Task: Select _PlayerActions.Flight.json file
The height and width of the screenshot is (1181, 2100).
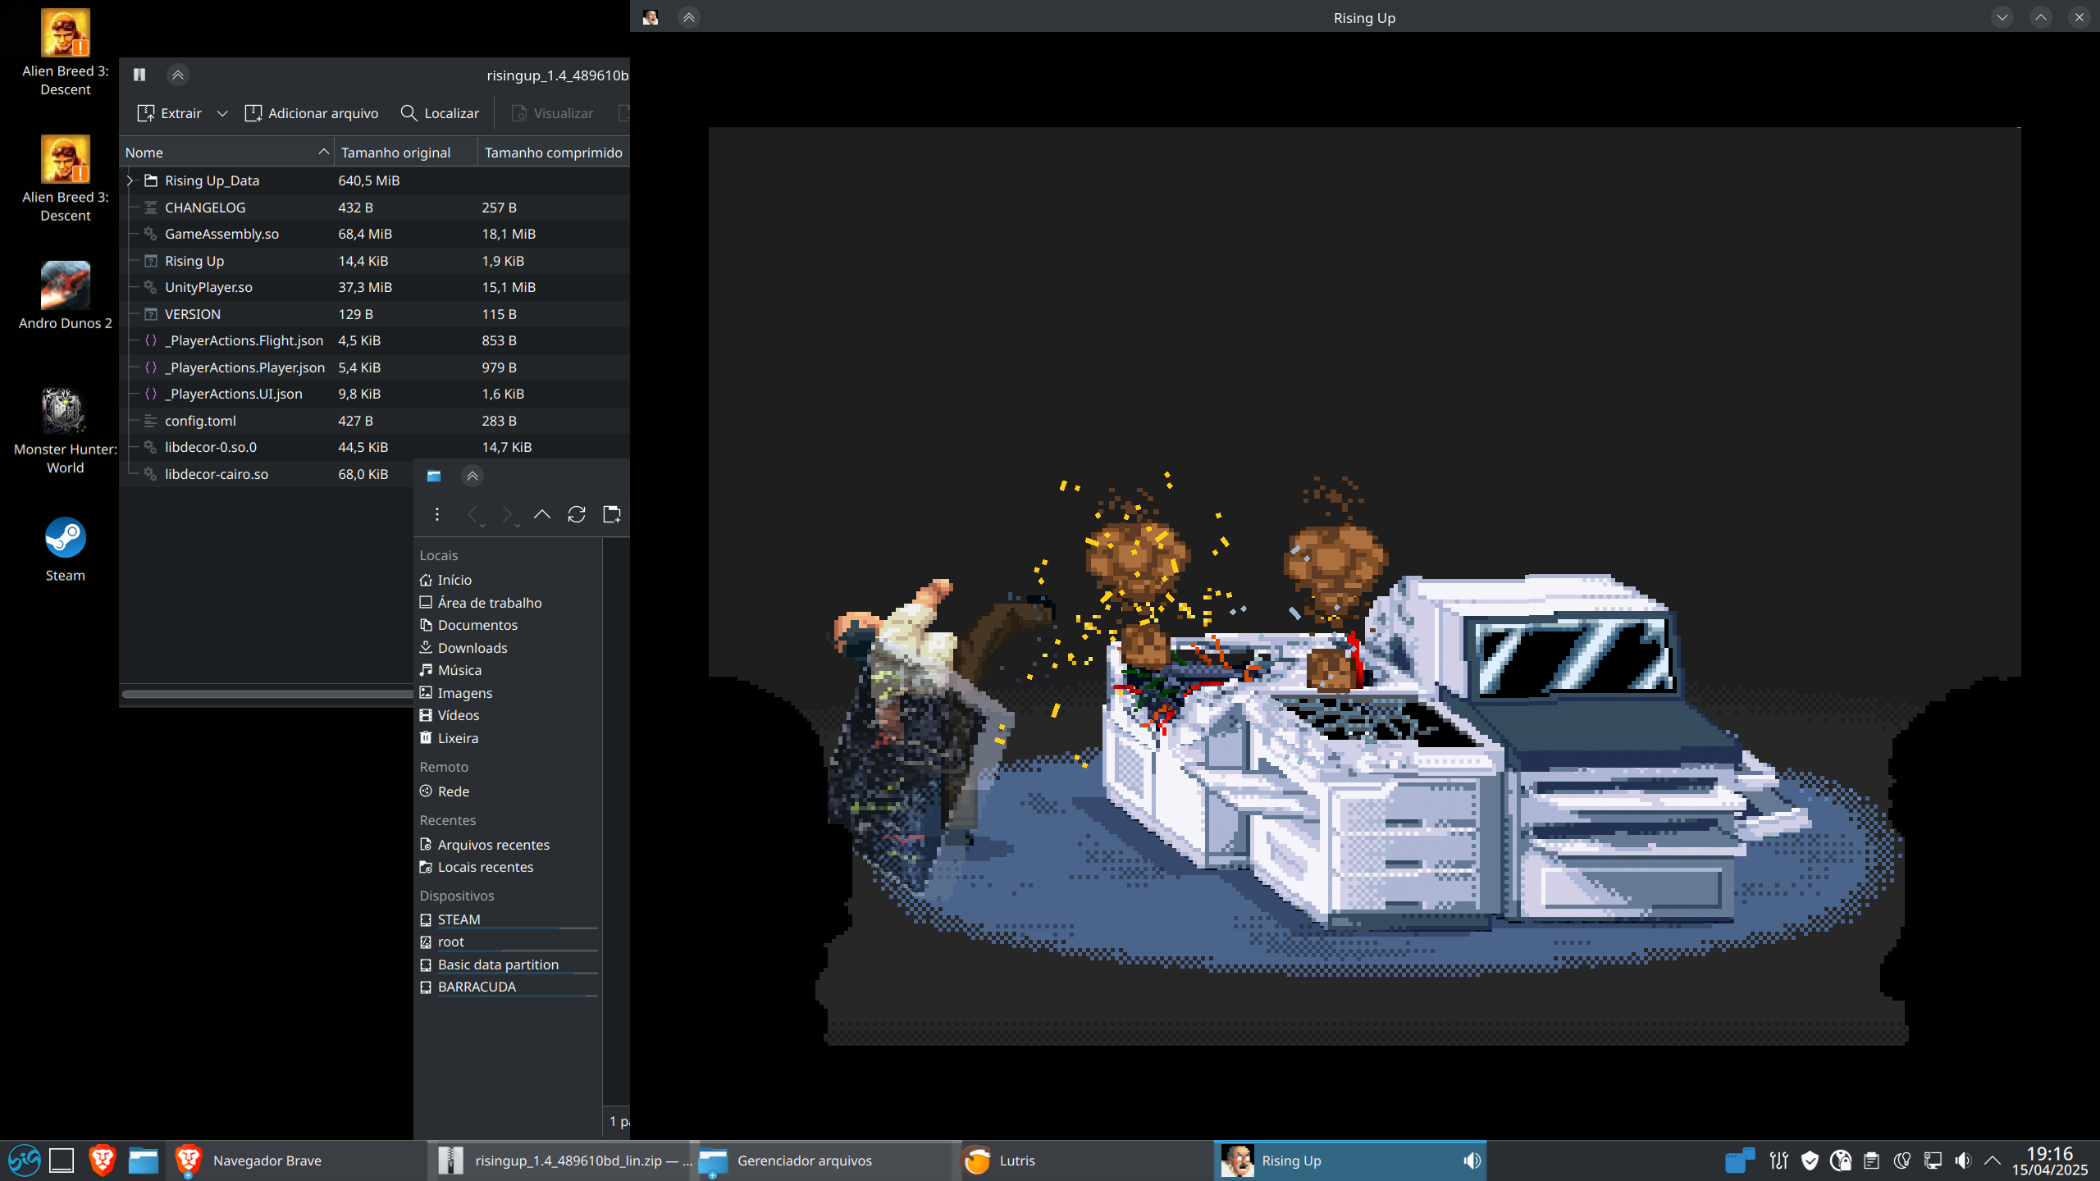Action: 375,340
